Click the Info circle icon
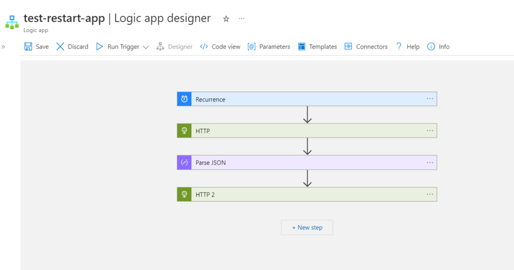Viewport: 514px width, 270px height. [x=431, y=47]
